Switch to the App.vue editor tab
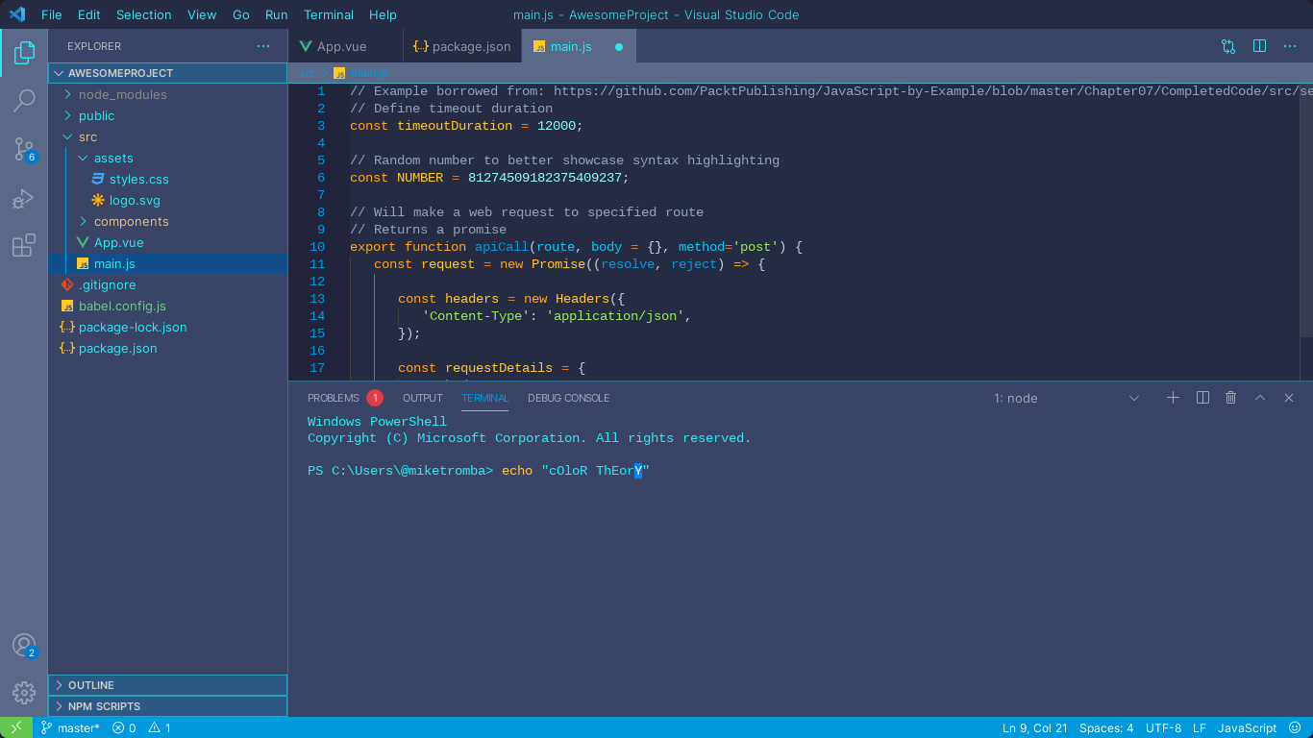The image size is (1313, 738). [x=345, y=46]
